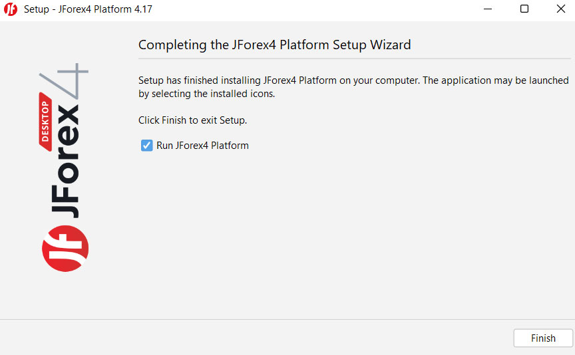Click the red circular JF logo

click(x=65, y=248)
